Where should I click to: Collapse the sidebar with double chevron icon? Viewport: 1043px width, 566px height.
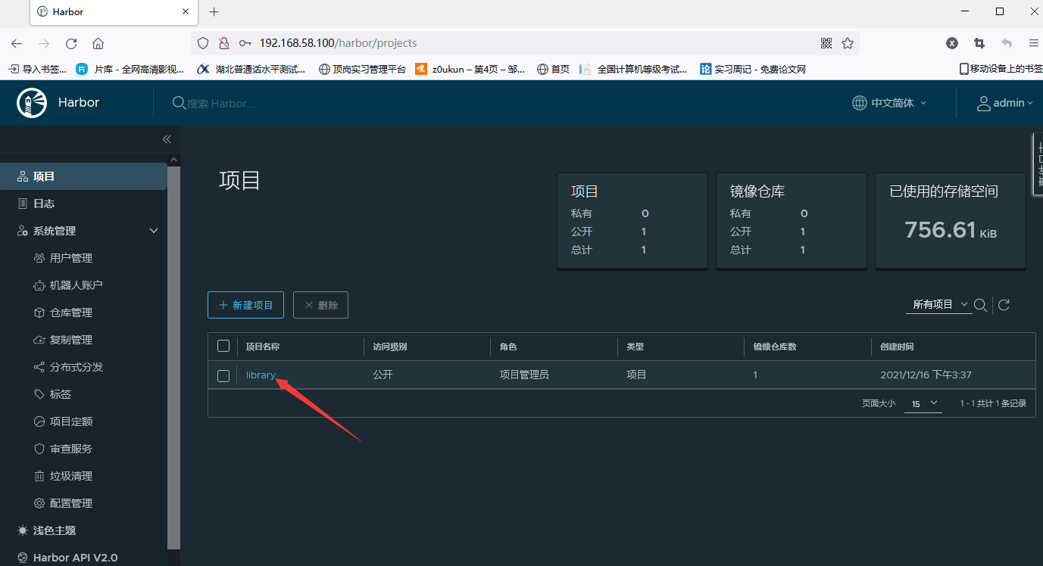pos(167,139)
